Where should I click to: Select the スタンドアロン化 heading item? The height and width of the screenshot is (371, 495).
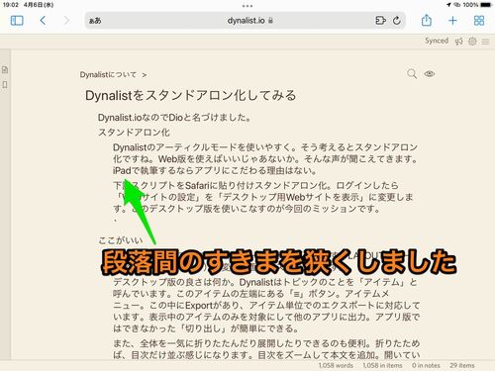(134, 133)
